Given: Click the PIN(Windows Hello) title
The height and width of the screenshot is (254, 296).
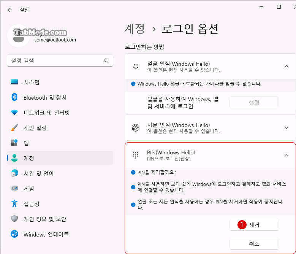Looking at the screenshot, I should click(x=171, y=152).
